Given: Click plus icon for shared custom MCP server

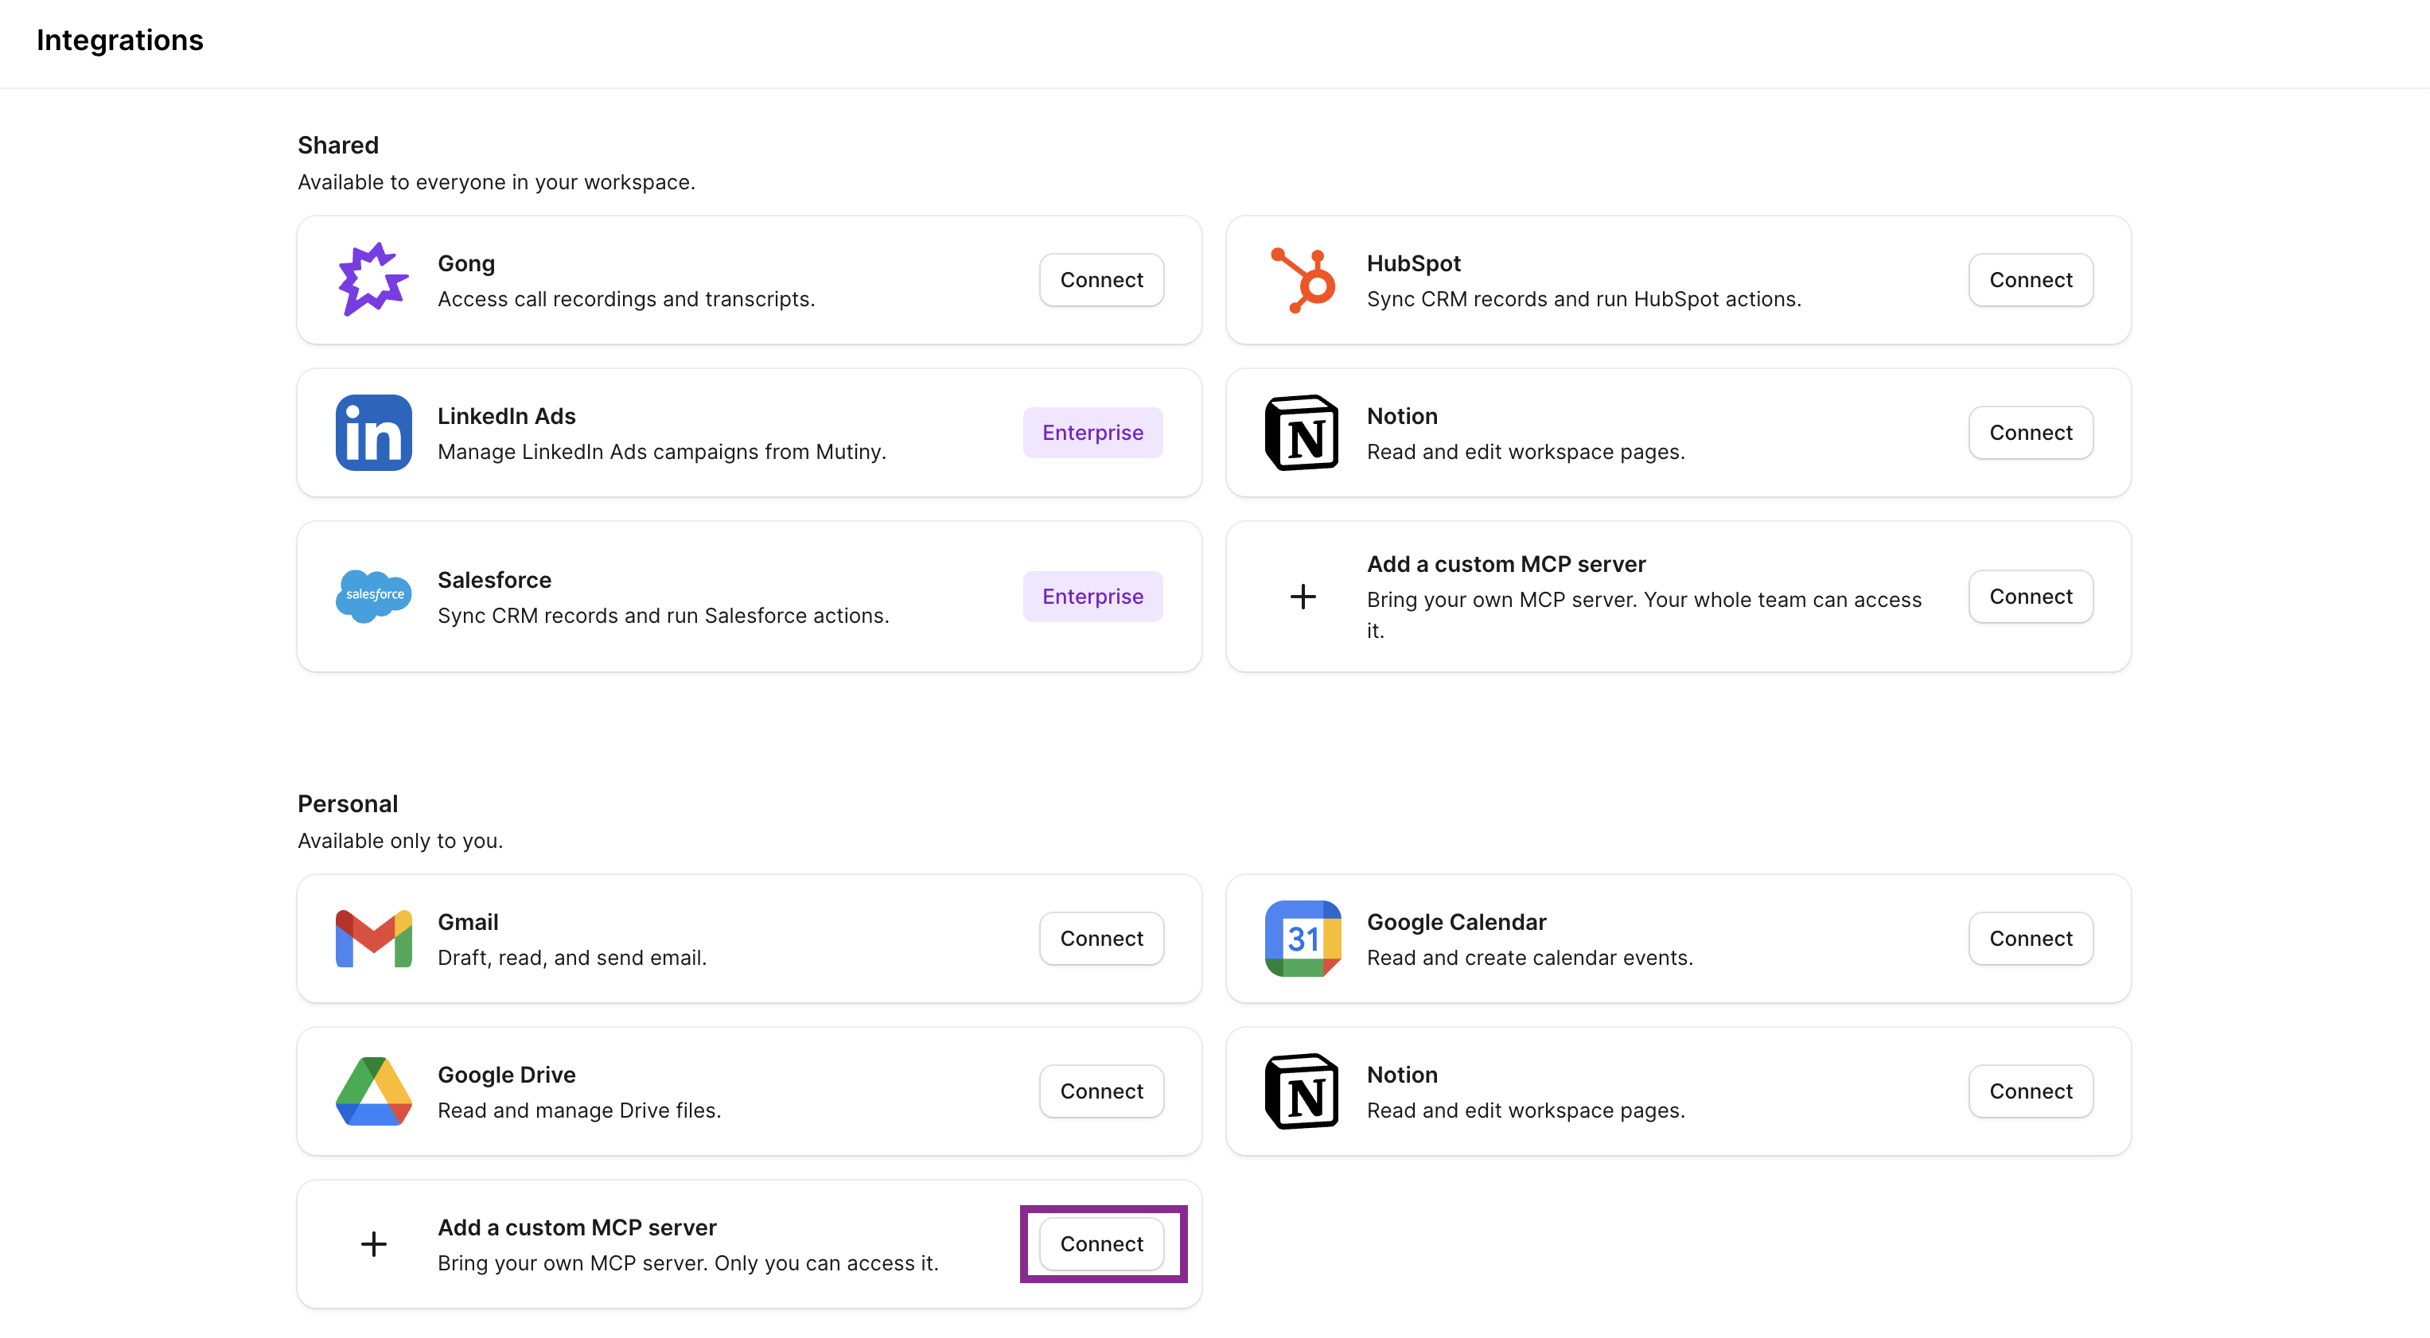Looking at the screenshot, I should [1303, 597].
